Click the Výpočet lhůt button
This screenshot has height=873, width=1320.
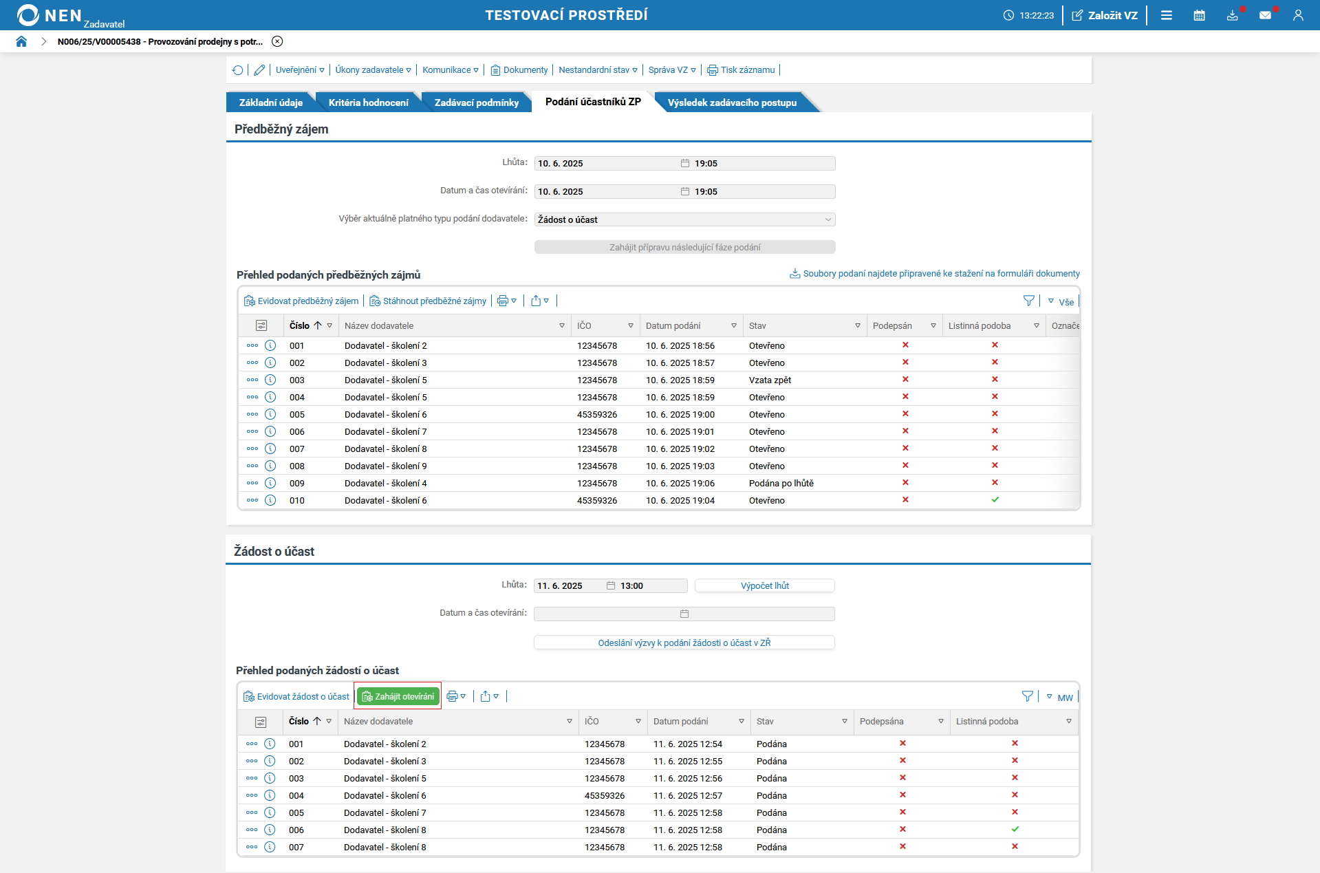764,585
